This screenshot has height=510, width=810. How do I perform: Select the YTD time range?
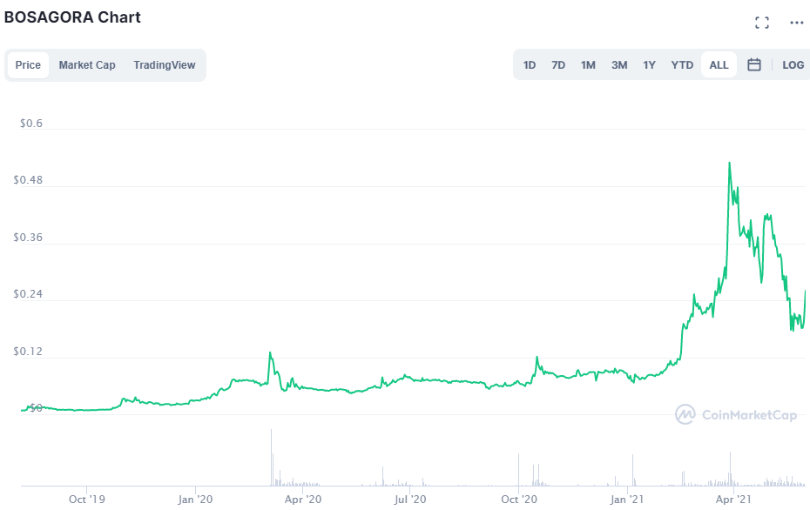click(682, 65)
